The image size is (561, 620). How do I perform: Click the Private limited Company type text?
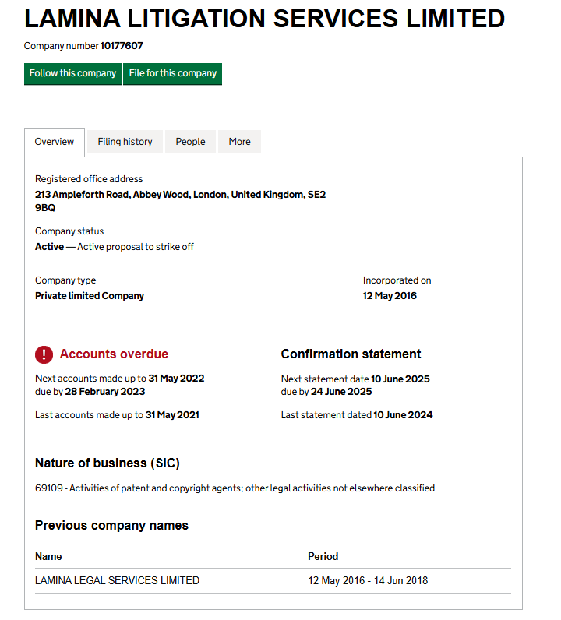coord(90,296)
